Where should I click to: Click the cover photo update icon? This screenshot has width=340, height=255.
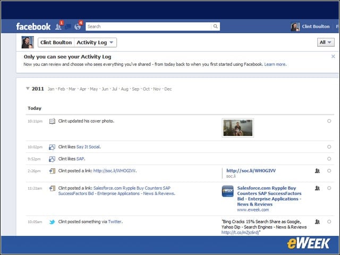coord(52,121)
